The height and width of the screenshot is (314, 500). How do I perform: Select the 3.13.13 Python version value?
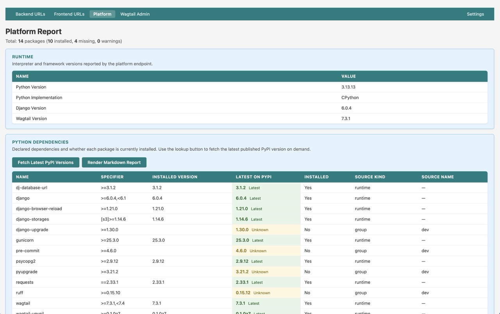point(348,87)
